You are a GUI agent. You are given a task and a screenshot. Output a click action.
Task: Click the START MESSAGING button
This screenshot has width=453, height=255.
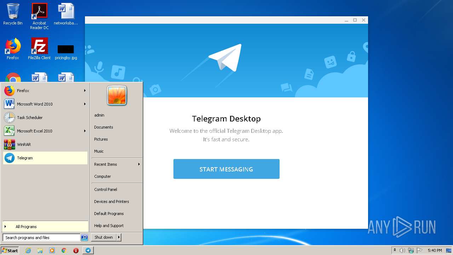(x=226, y=169)
